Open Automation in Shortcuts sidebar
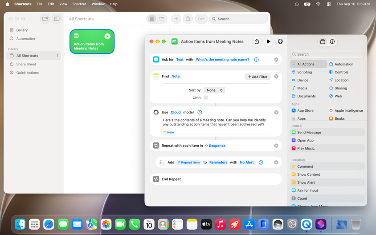This screenshot has width=376, height=235. click(33, 39)
